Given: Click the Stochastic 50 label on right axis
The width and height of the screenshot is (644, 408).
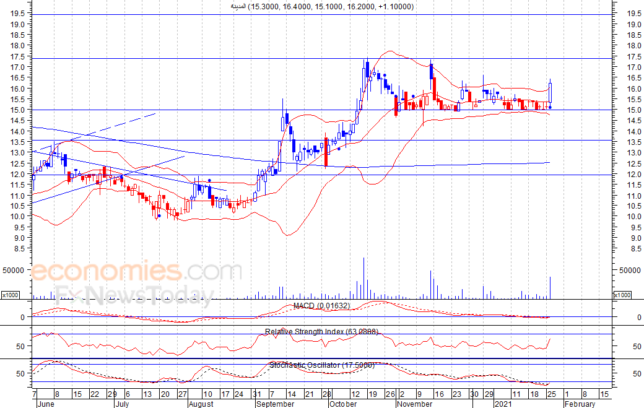Looking at the screenshot, I should [x=637, y=373].
